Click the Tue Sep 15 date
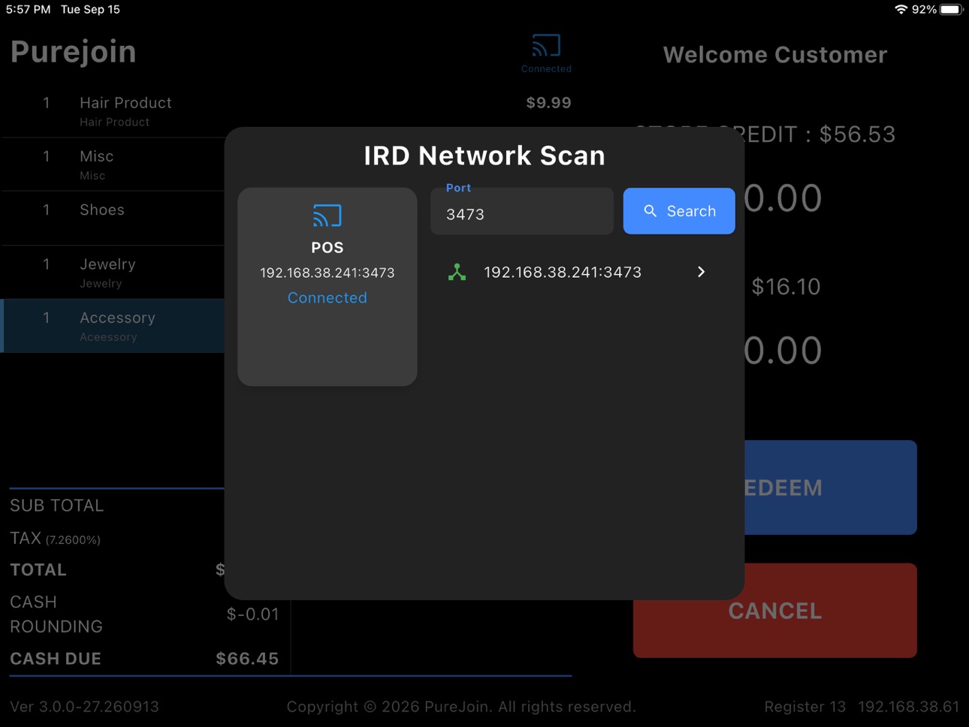969x727 pixels. tap(90, 9)
